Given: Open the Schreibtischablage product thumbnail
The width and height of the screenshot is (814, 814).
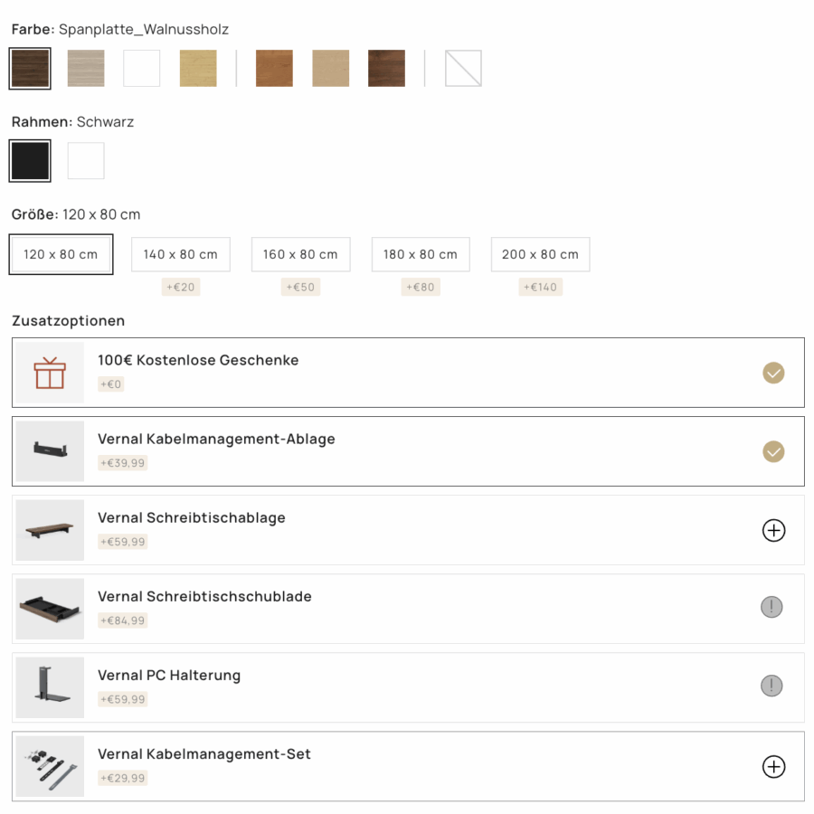Looking at the screenshot, I should (50, 530).
